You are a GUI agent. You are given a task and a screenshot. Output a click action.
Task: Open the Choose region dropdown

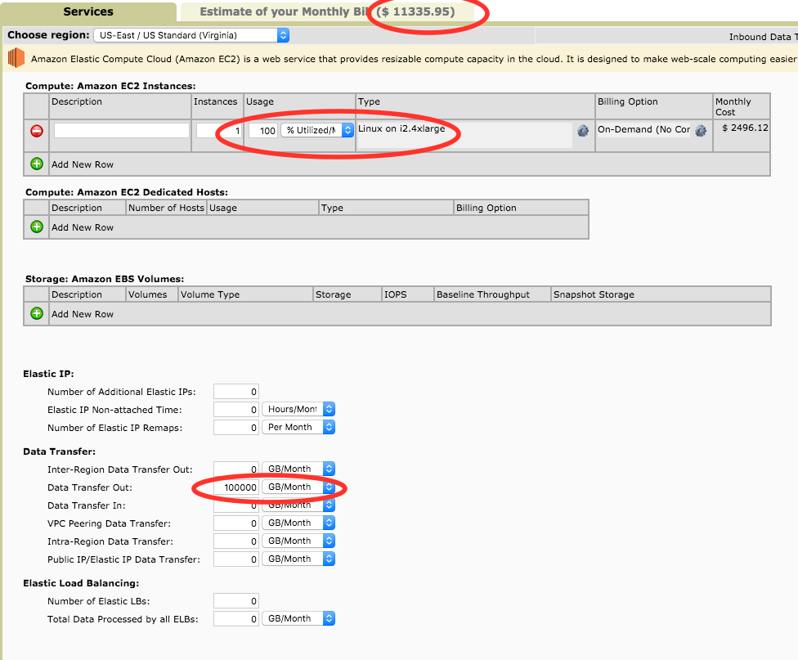click(x=191, y=35)
